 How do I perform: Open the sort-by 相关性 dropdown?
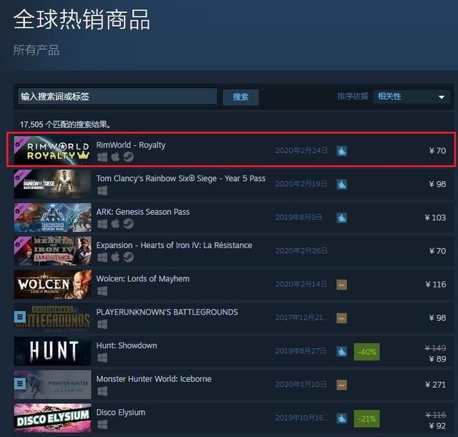[x=411, y=97]
